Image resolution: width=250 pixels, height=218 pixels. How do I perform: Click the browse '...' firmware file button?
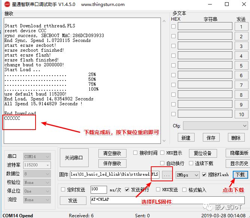point(167,175)
